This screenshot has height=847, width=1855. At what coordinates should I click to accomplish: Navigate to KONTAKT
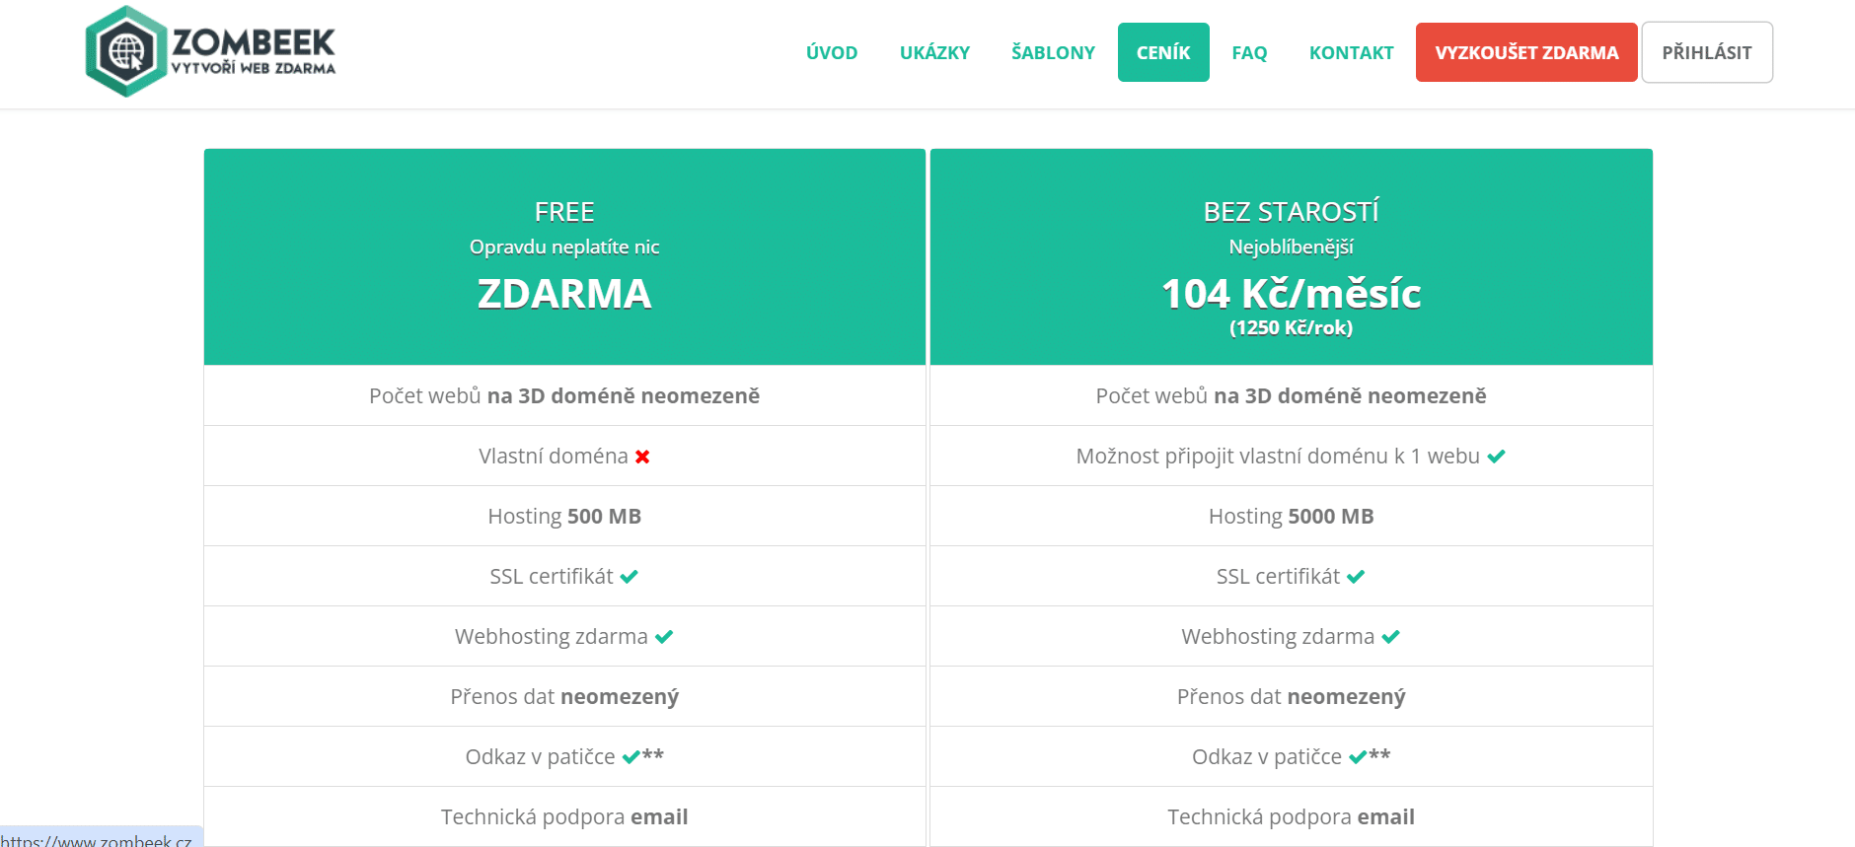pyautogui.click(x=1351, y=52)
